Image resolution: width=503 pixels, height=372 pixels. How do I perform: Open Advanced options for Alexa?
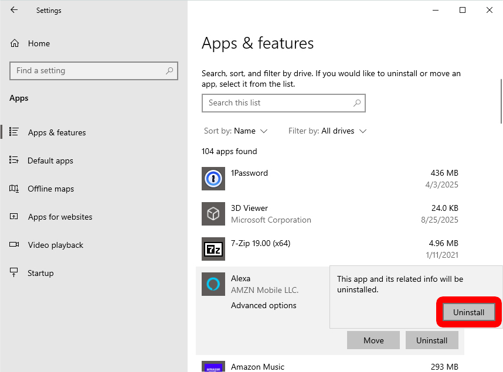point(263,305)
